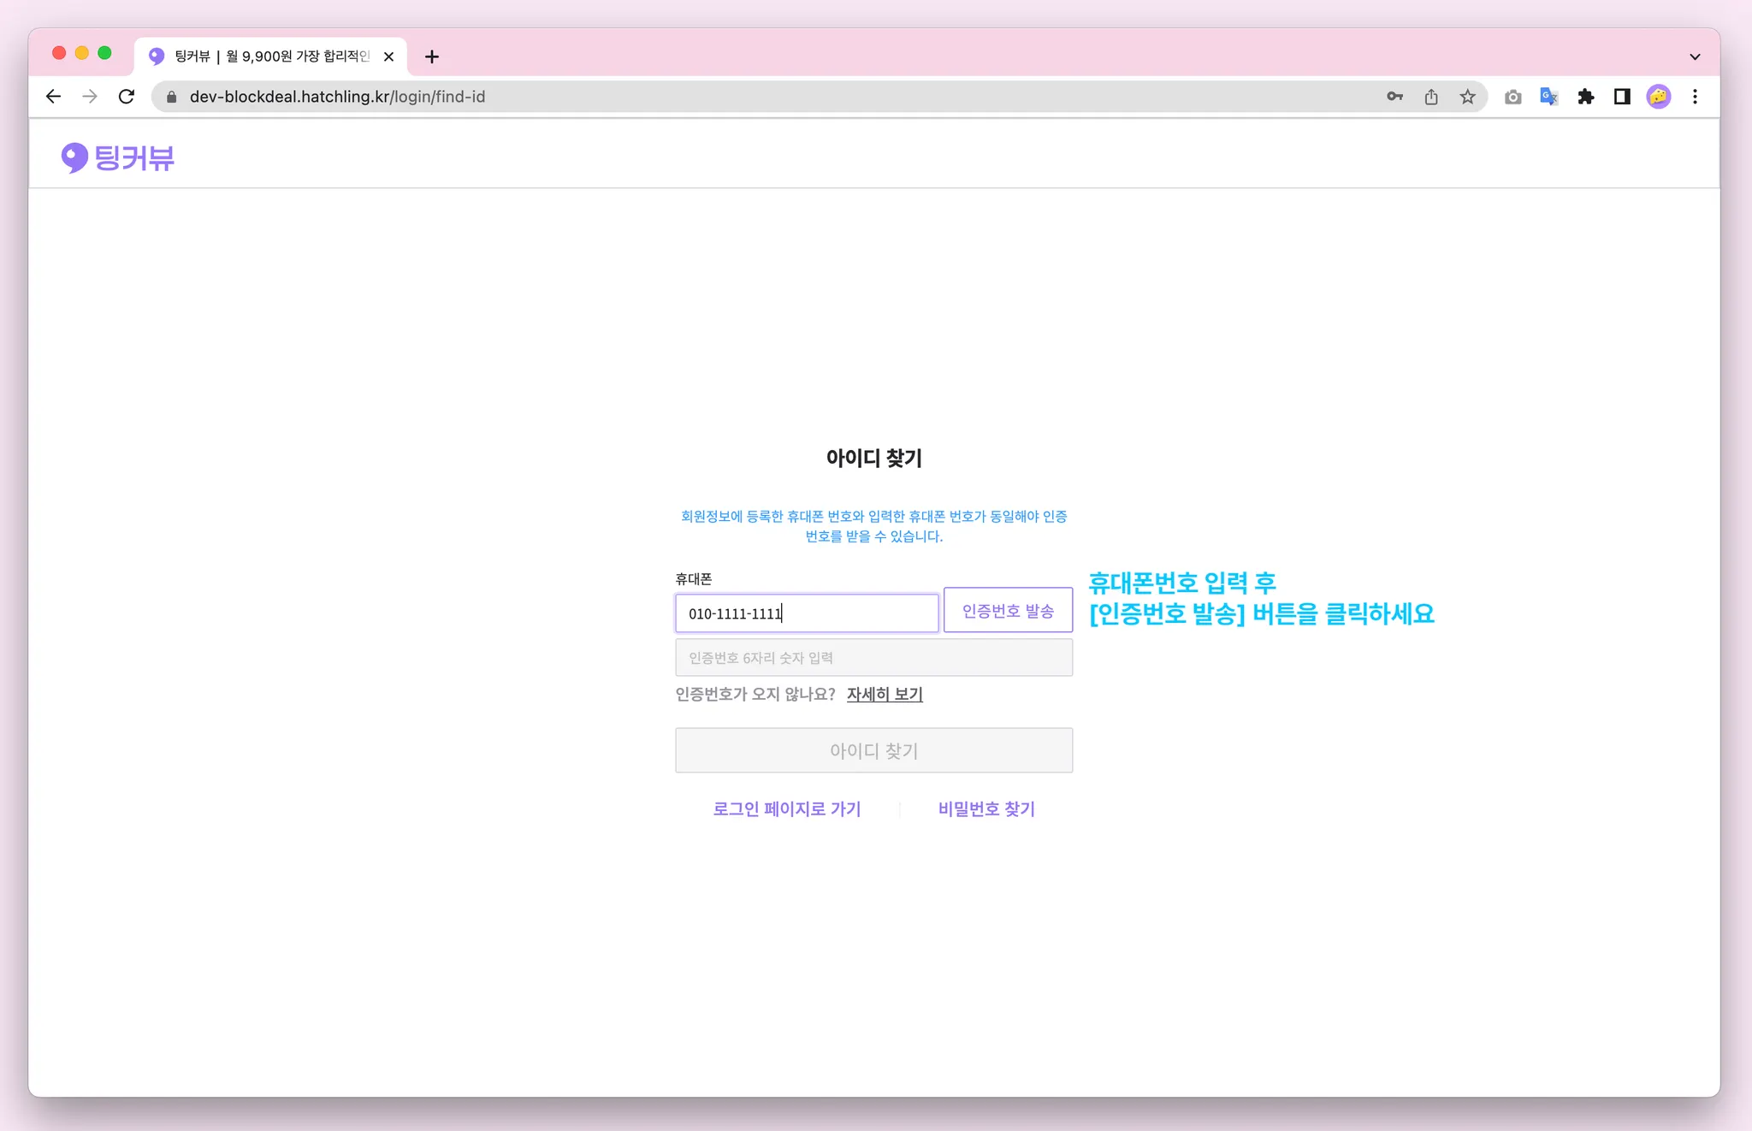Open the 자세히 보기 link
1752x1131 pixels.
(x=885, y=694)
